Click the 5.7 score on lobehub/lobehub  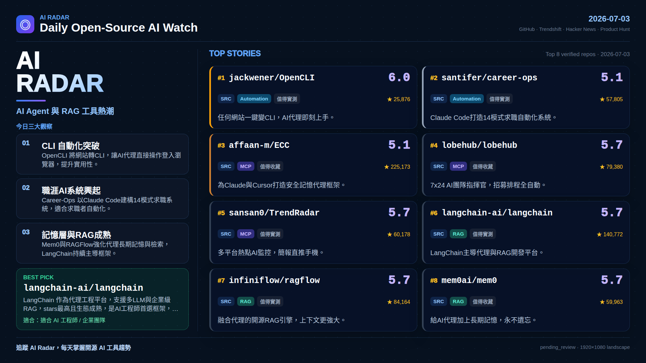[x=612, y=145]
